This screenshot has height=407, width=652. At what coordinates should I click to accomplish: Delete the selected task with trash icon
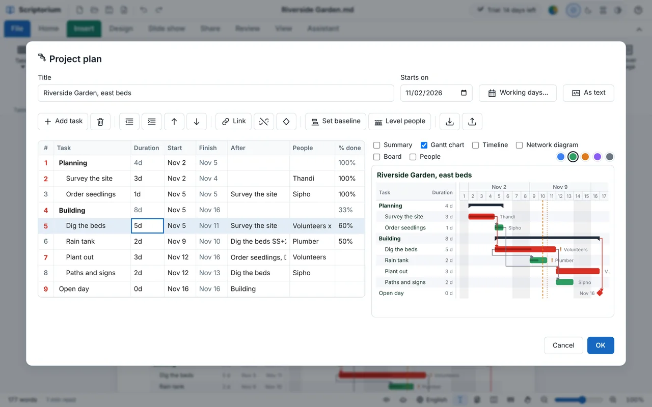[100, 122]
